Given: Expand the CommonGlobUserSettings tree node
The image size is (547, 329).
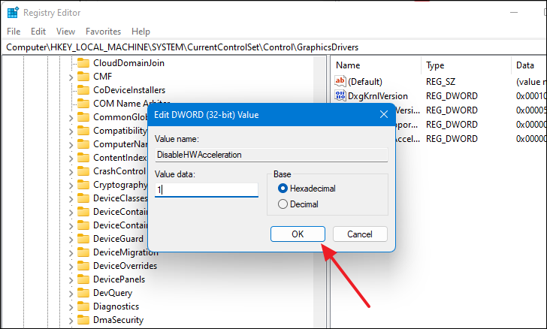Looking at the screenshot, I should coord(71,118).
